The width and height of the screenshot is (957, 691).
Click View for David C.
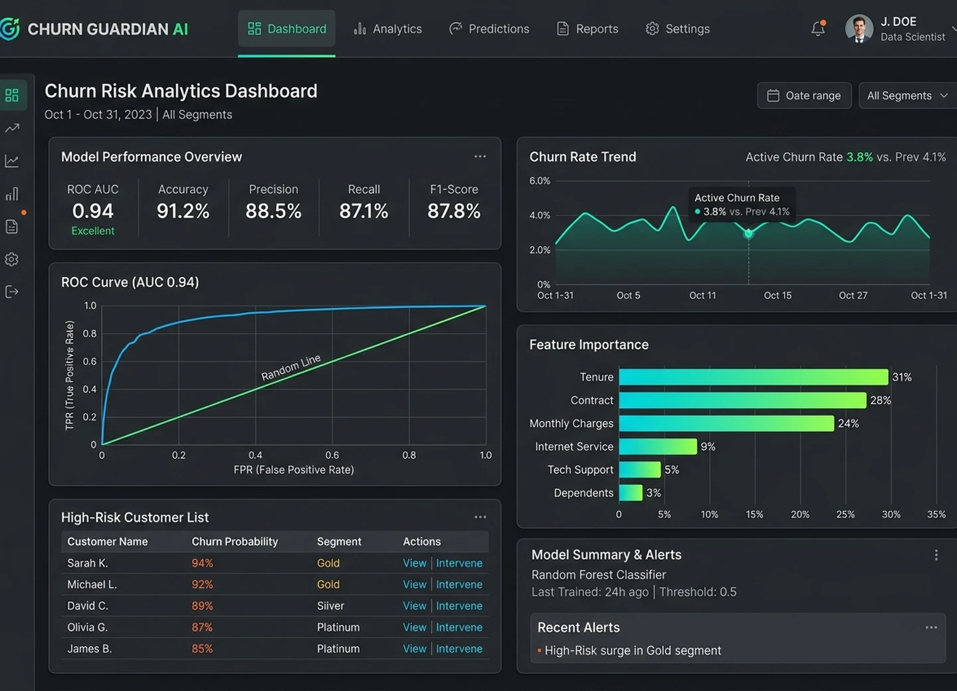(415, 606)
